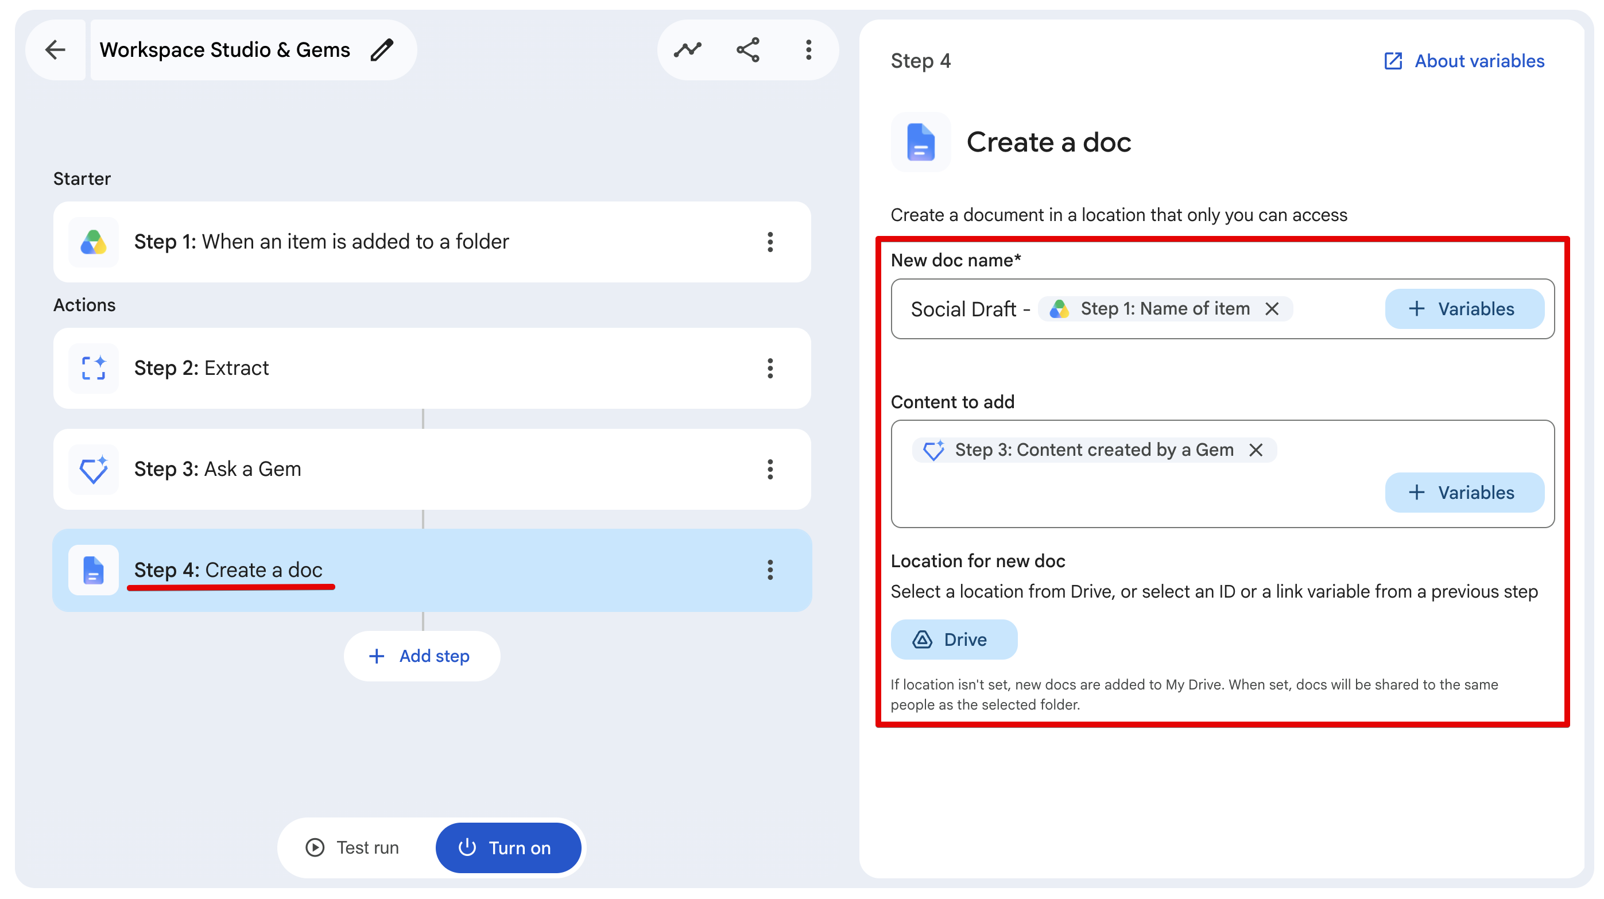Remove the Content created by Gem chip
Viewport: 1604px width, 899px height.
(x=1256, y=450)
